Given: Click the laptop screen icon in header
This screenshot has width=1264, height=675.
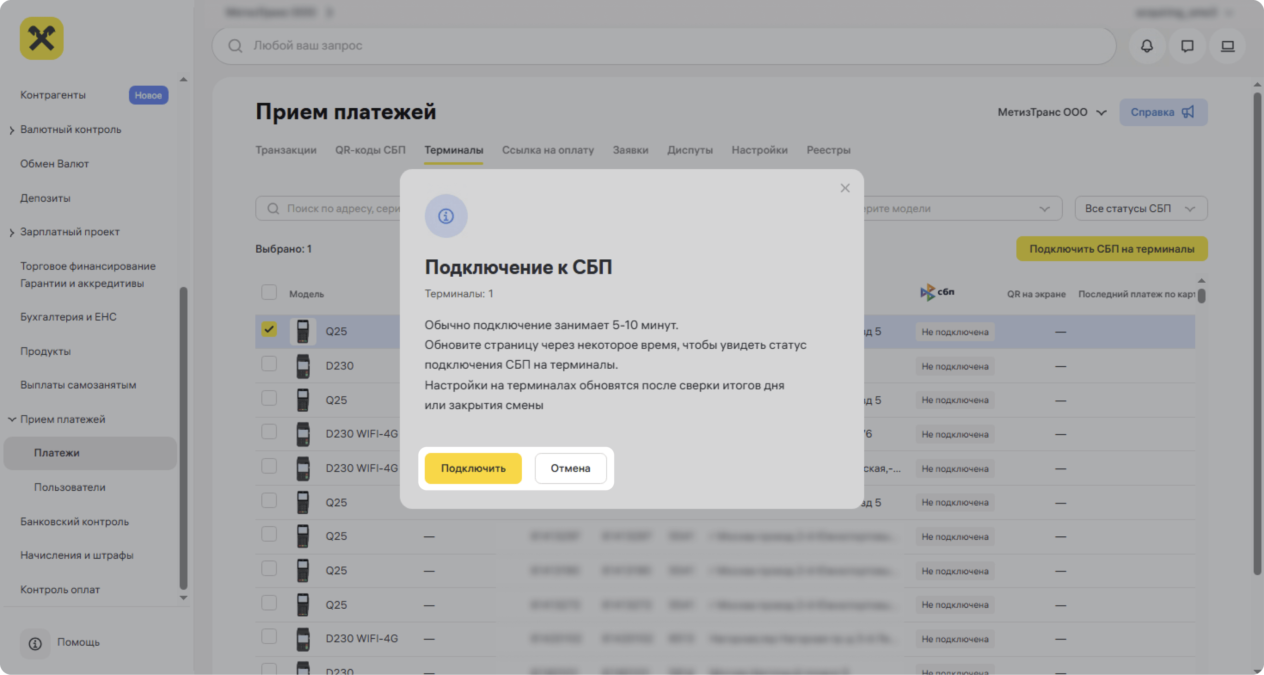Looking at the screenshot, I should click(x=1227, y=46).
